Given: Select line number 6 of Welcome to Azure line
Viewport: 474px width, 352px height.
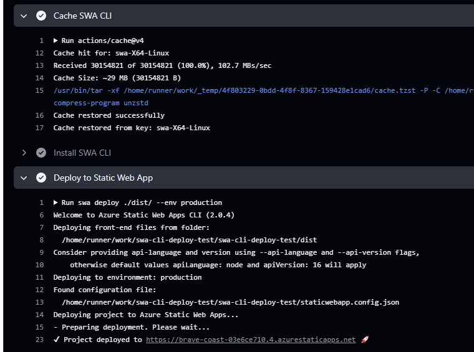Looking at the screenshot, I should (x=41, y=215).
